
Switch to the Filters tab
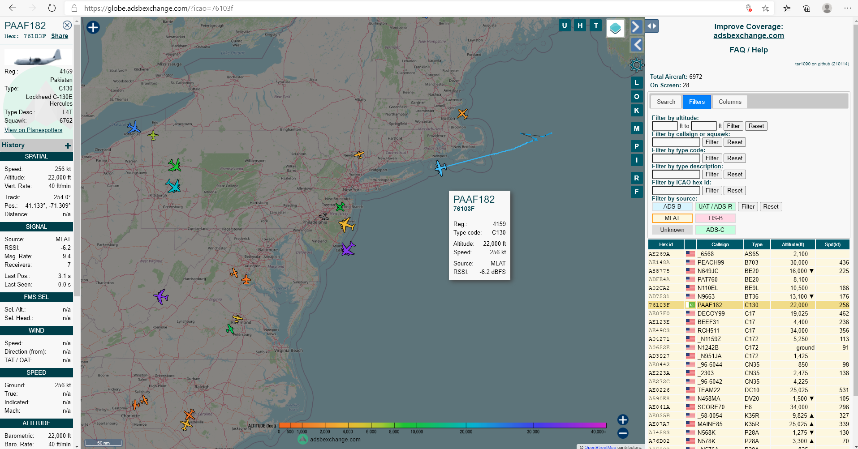tap(697, 102)
